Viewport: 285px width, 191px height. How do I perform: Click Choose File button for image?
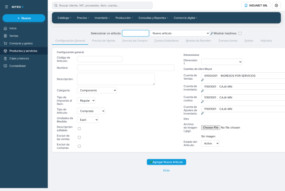[x=210, y=128]
